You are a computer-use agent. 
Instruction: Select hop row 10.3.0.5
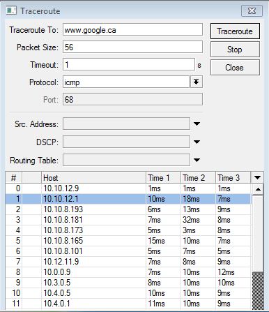[128, 283]
